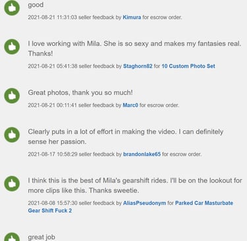Click the "I love working with Mila" comment text
This screenshot has width=247, height=241.
pos(134,48)
